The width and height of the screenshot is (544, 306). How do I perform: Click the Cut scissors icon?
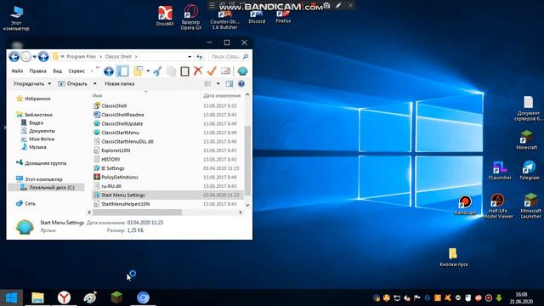pos(157,71)
